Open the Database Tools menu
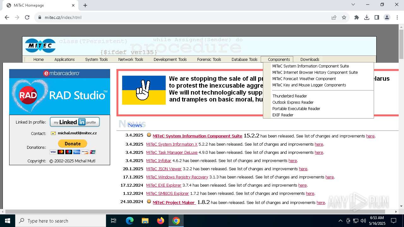404x227 pixels. click(x=245, y=59)
